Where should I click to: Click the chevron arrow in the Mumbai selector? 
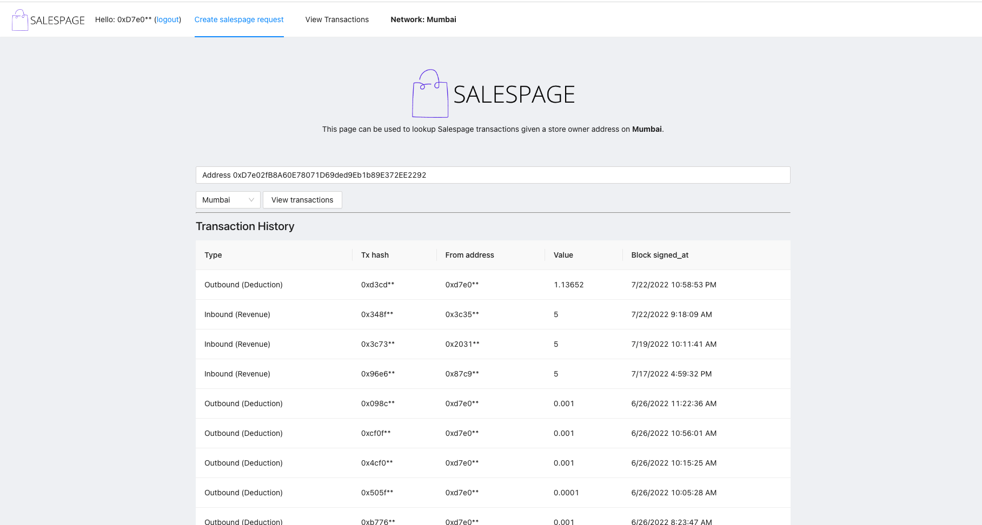coord(251,200)
